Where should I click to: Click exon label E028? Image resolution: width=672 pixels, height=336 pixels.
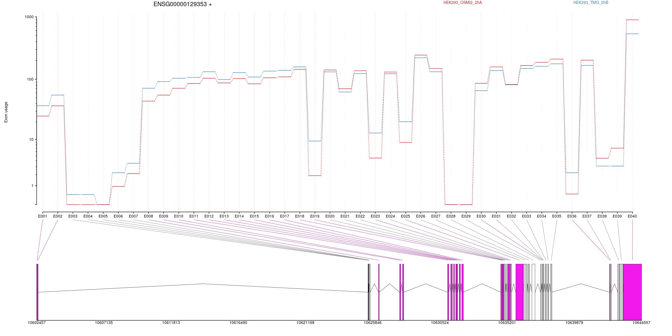point(451,216)
